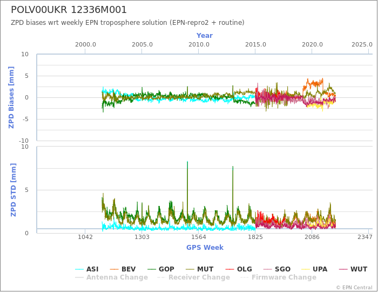
Task: Toggle the ASI series in legend
Action: (x=87, y=269)
